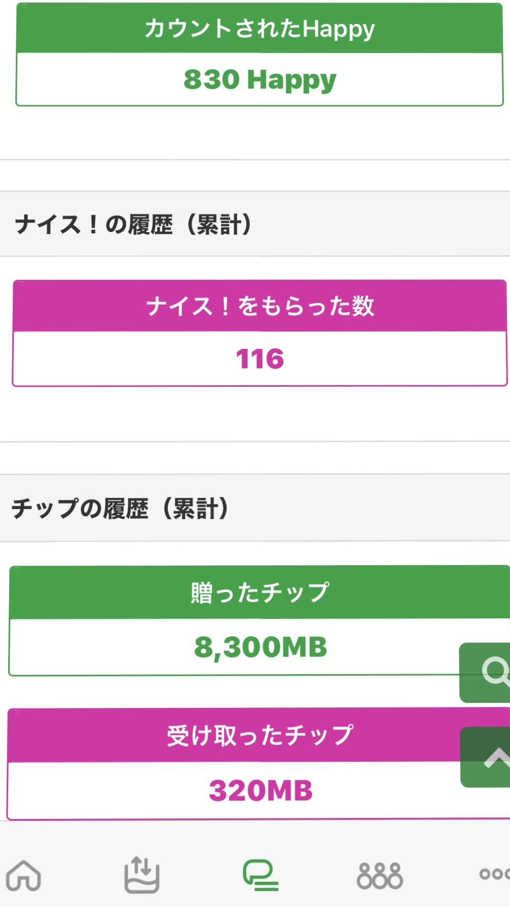The image size is (510, 907).
Task: Tap the three-circles more icon
Action: [494, 874]
